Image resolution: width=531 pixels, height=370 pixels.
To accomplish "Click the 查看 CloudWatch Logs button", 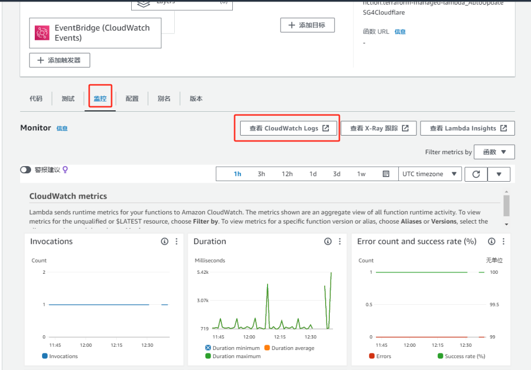I will click(289, 128).
